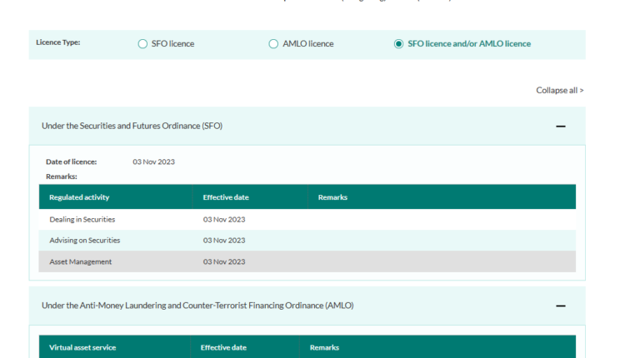Click the Under the Securities and Futures Ordinance heading

pos(132,126)
